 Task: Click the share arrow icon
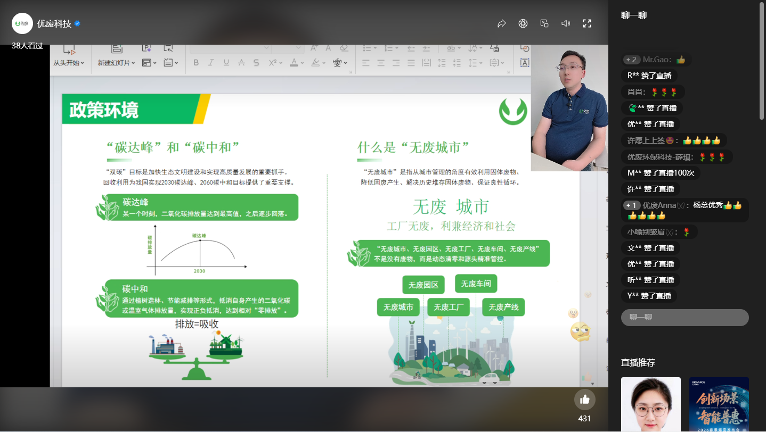point(501,23)
